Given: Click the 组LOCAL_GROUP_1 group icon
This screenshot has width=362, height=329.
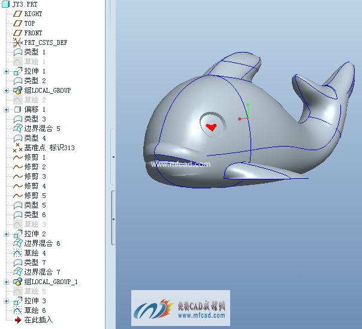Looking at the screenshot, I should pyautogui.click(x=17, y=282).
